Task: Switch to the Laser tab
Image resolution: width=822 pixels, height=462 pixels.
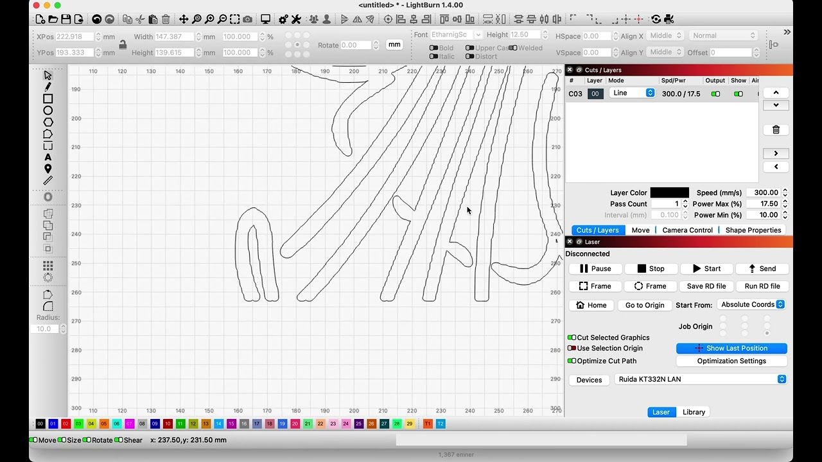Action: [661, 412]
